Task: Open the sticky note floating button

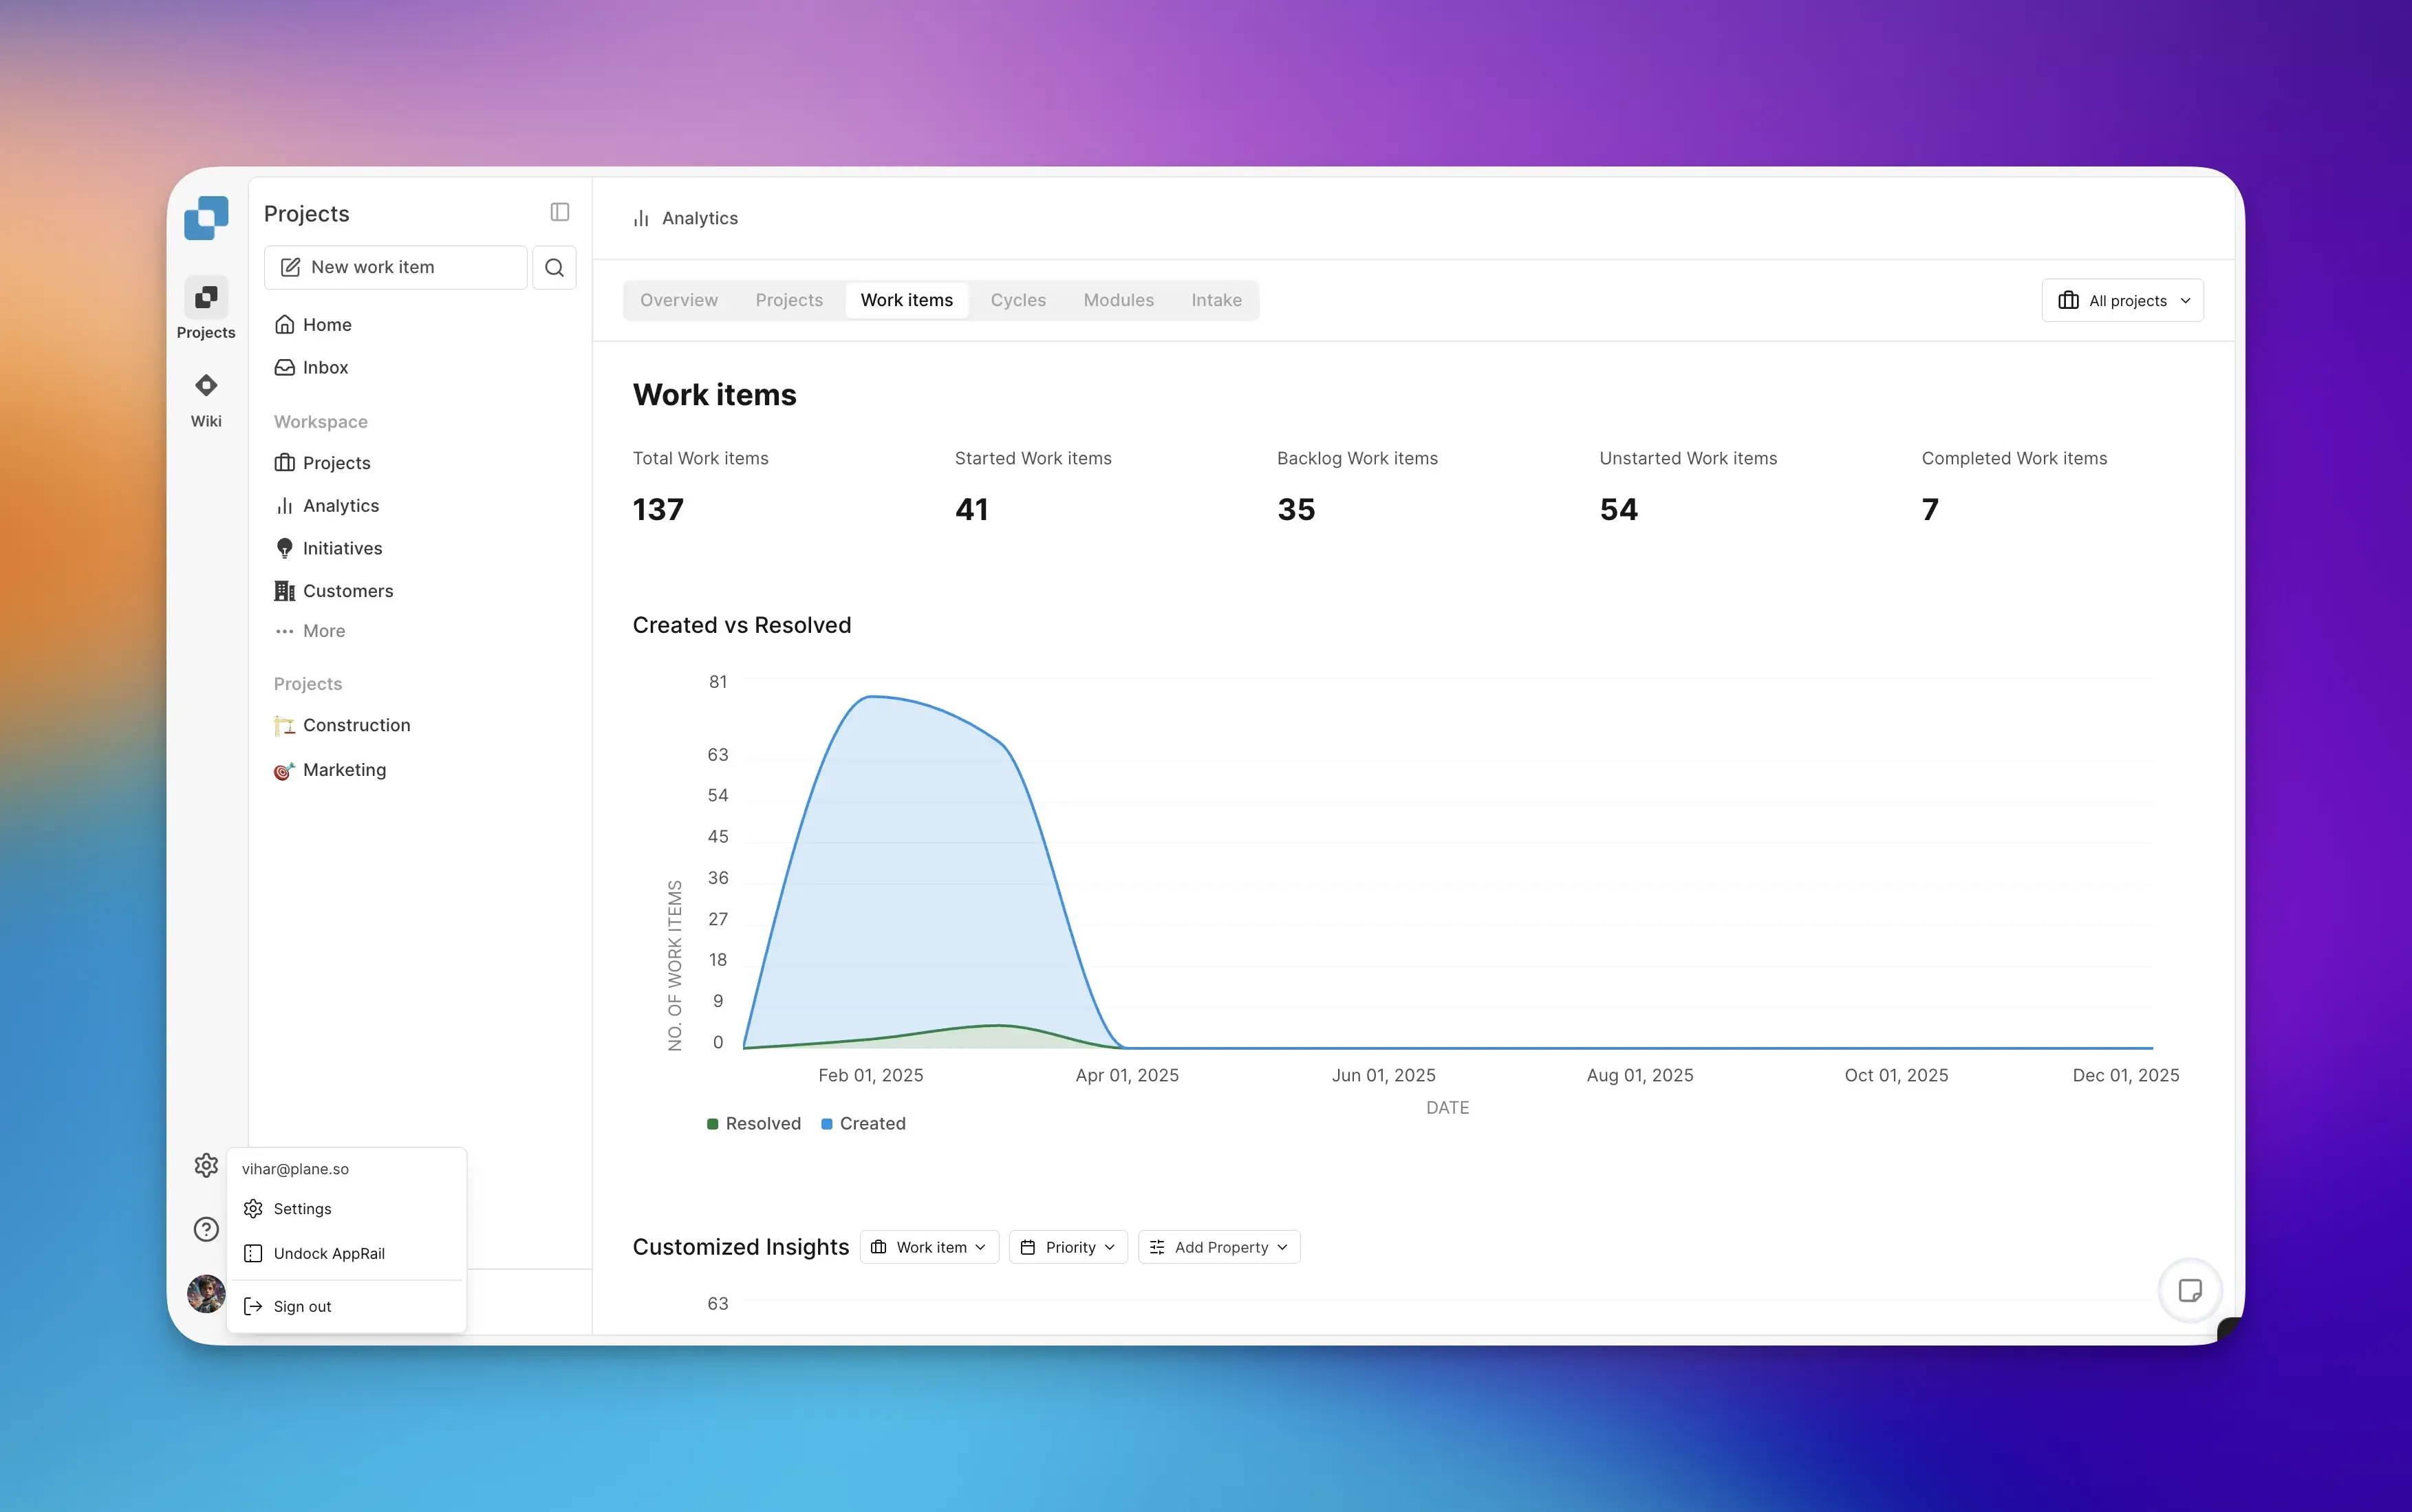Action: [x=2189, y=1290]
